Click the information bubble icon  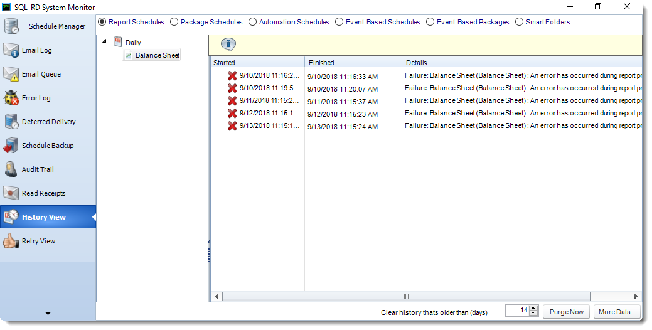[x=228, y=44]
